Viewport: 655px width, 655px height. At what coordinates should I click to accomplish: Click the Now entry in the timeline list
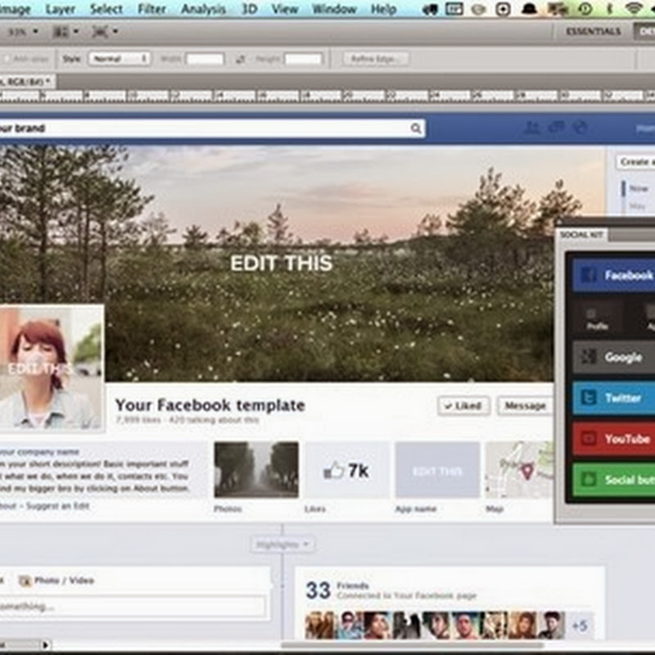click(639, 188)
